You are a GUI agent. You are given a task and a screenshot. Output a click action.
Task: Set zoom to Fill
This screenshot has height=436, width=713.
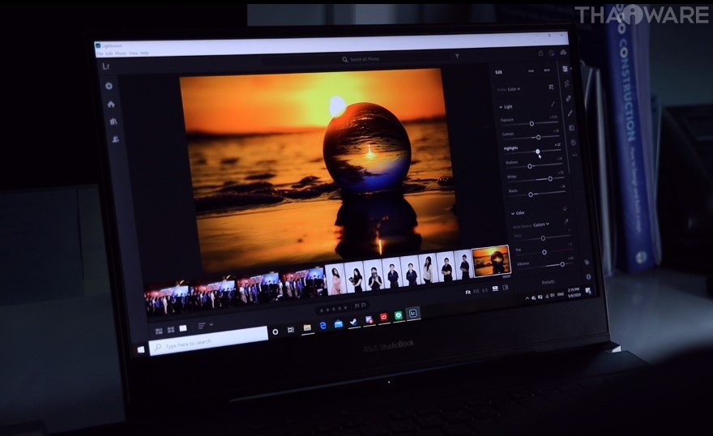tap(476, 291)
